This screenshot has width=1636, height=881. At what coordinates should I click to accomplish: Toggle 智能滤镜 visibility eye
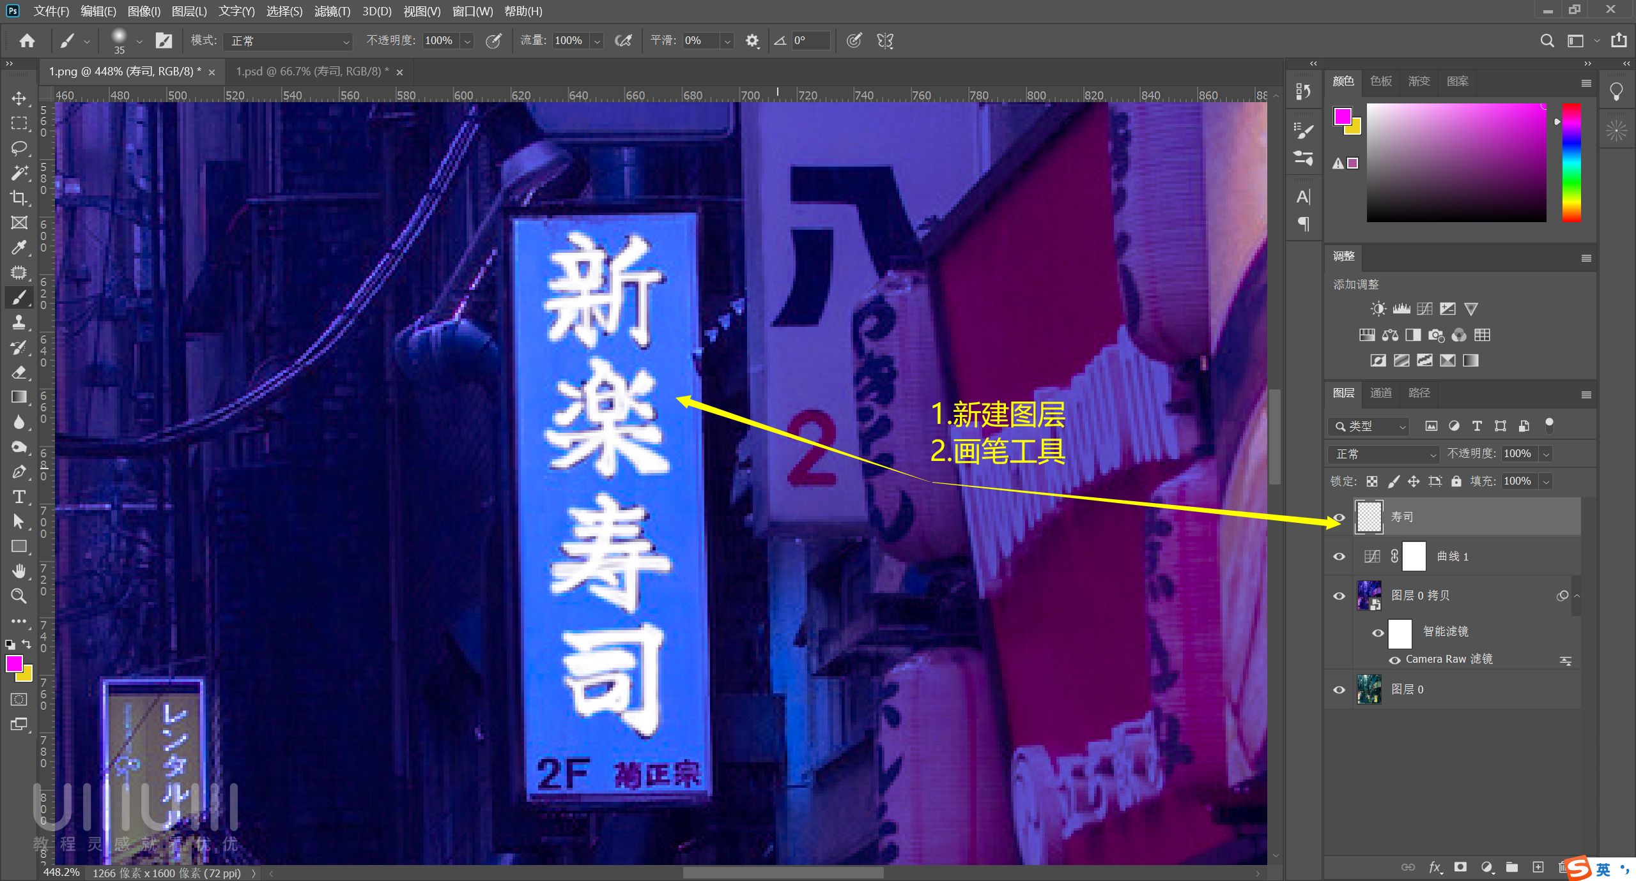(x=1378, y=633)
